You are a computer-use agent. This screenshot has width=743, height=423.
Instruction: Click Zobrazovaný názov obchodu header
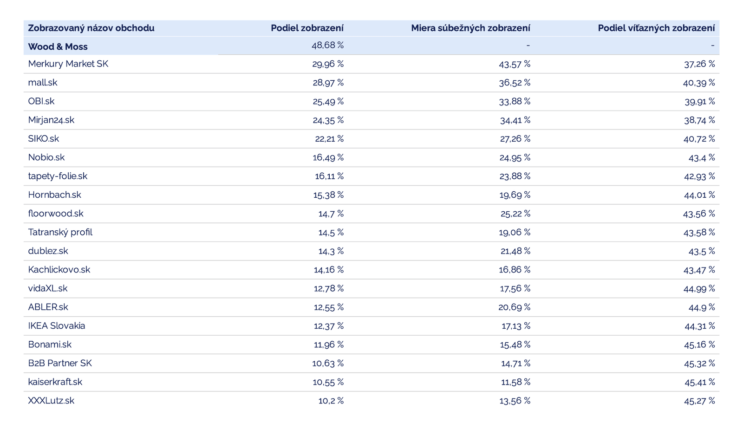[x=91, y=28]
